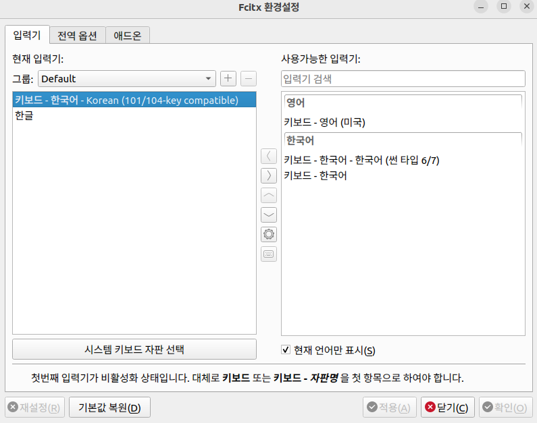Click the 닫기(C) button

pos(448,407)
